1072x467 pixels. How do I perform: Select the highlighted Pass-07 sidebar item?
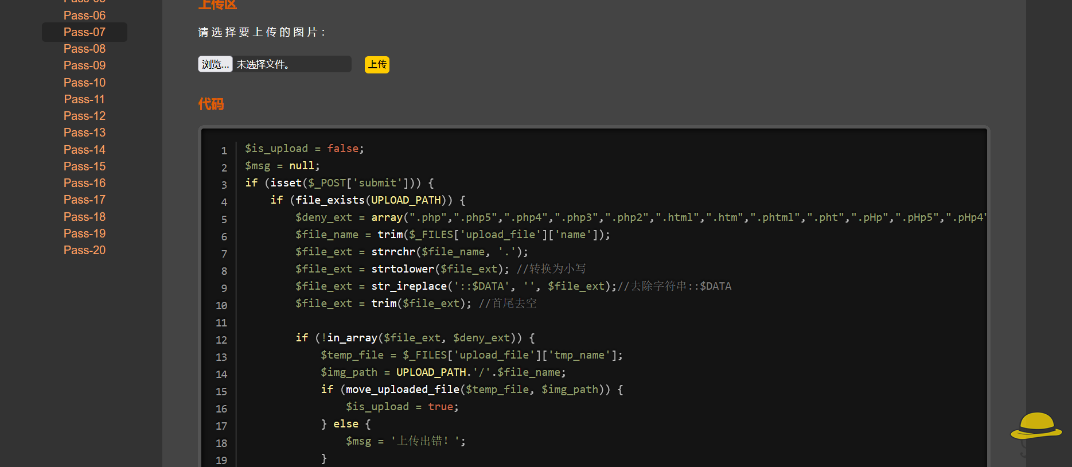(x=84, y=32)
